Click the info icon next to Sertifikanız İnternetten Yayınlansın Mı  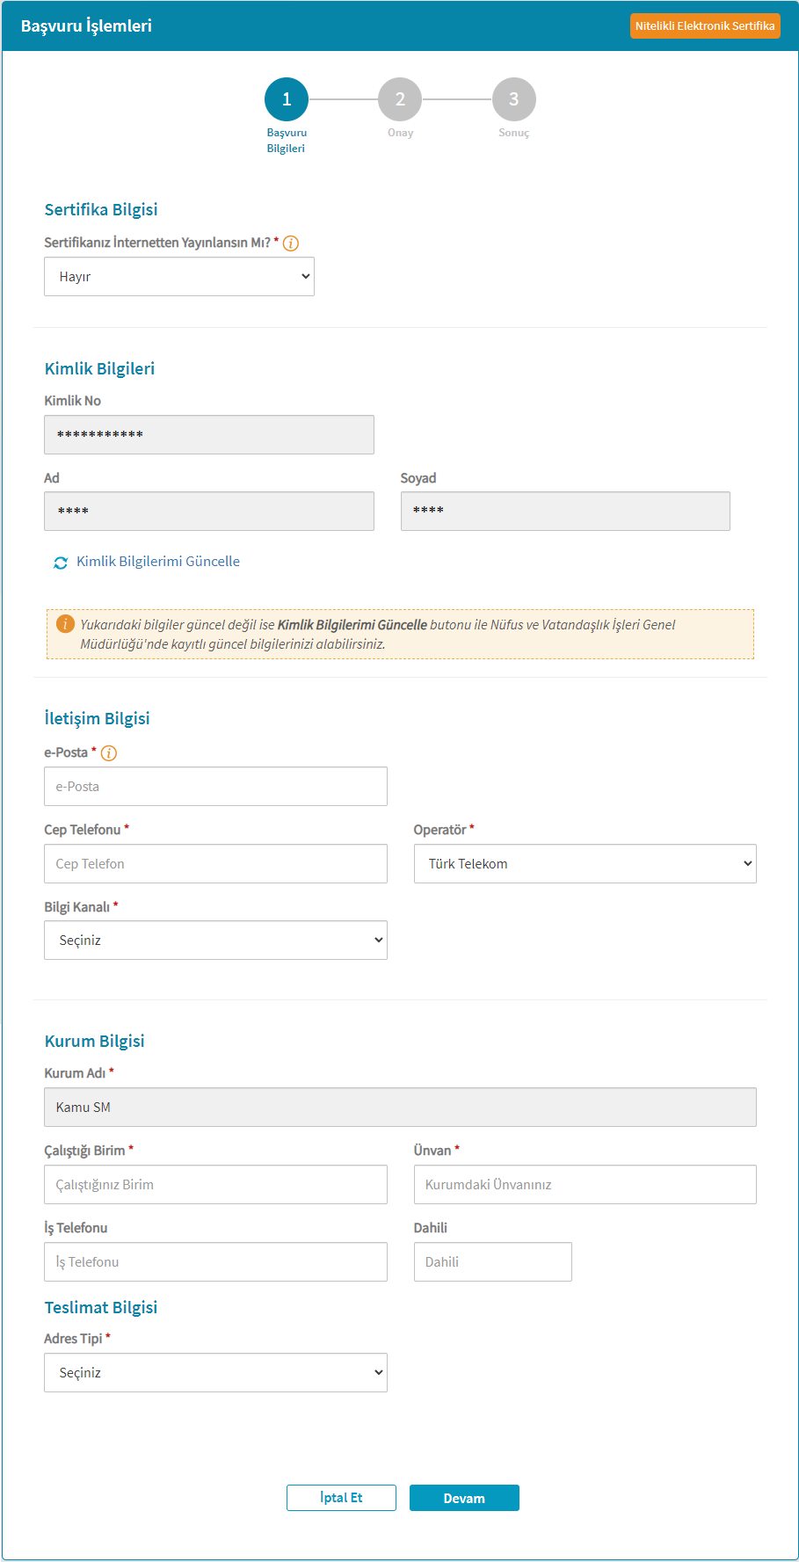click(291, 243)
